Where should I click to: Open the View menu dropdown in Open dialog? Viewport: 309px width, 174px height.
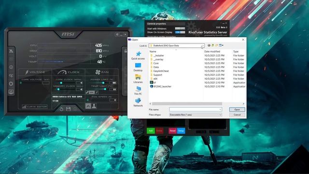221,45
